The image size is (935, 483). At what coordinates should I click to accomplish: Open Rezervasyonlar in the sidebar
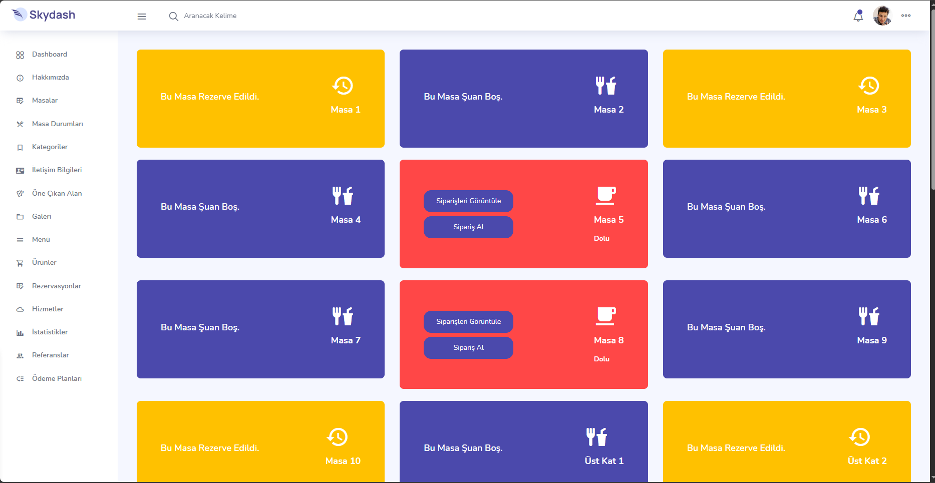point(56,286)
